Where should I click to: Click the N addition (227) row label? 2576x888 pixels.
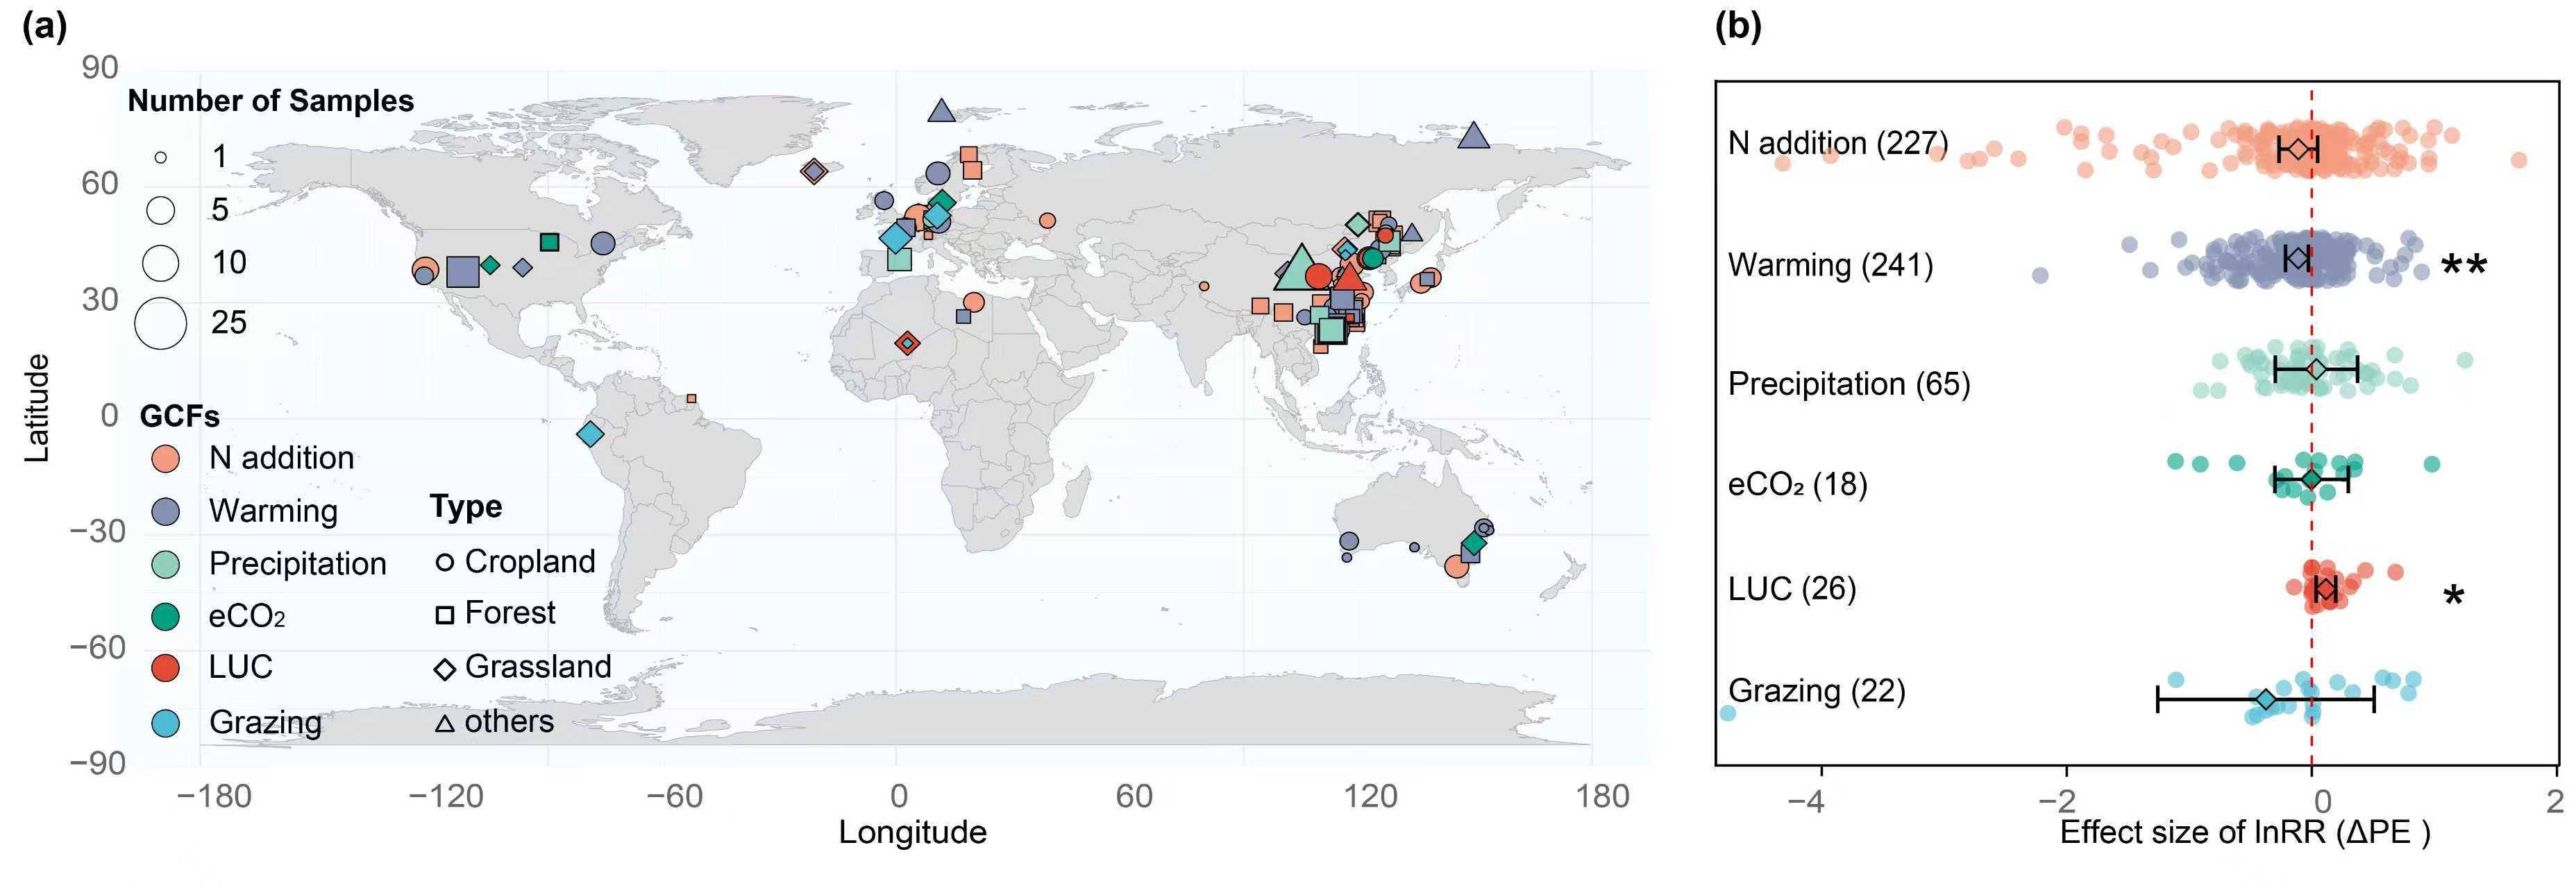(x=1837, y=144)
